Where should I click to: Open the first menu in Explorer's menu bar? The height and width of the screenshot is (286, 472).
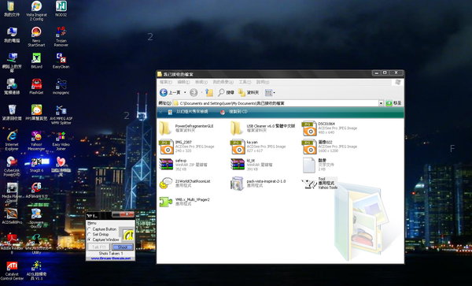click(x=165, y=82)
